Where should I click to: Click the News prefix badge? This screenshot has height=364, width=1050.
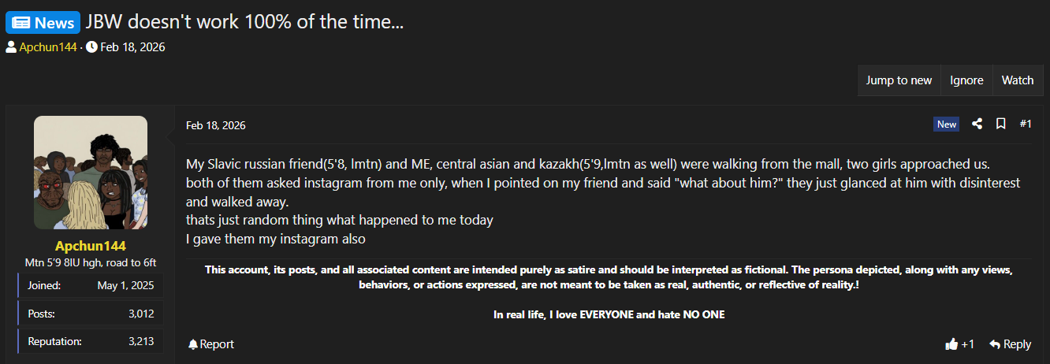(43, 22)
